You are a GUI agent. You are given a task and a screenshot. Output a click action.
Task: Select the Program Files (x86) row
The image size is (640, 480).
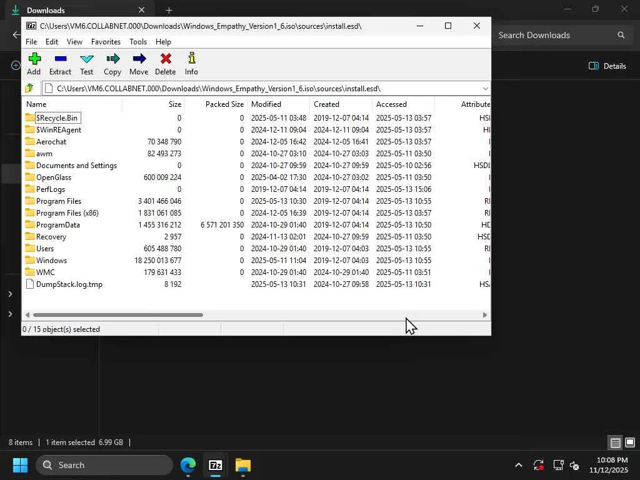[257, 212]
